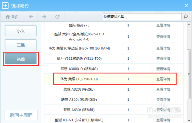Open 查看详情 for 华为 荣耀3C移动版
Viewport: 192px width, 123px height.
(x=163, y=48)
